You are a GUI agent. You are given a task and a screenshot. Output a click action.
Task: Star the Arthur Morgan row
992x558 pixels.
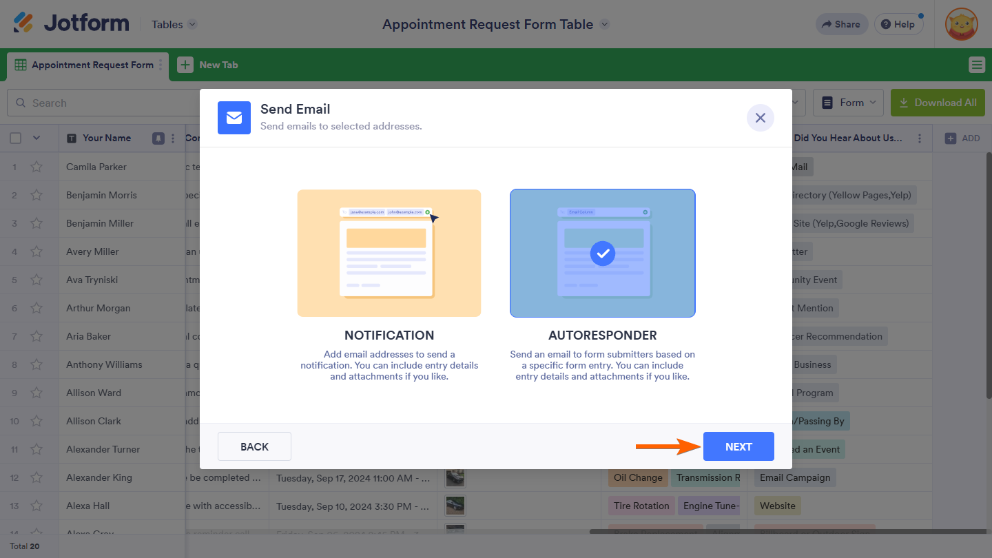37,308
